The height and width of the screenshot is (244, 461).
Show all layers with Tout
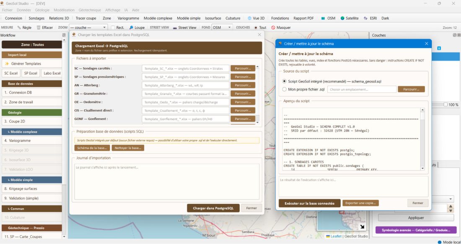point(260,28)
